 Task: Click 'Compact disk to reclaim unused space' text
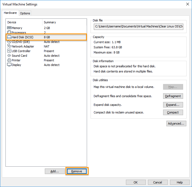(x=119, y=112)
